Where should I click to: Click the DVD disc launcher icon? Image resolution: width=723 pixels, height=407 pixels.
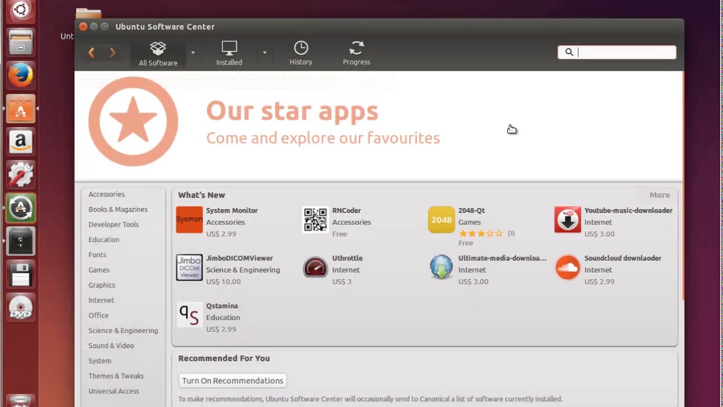coord(21,308)
